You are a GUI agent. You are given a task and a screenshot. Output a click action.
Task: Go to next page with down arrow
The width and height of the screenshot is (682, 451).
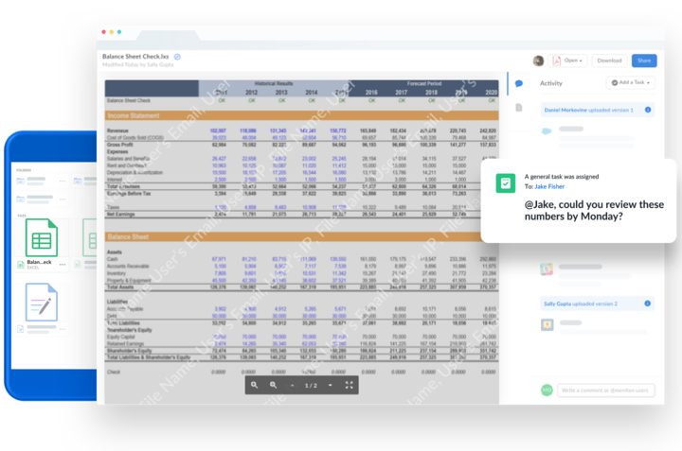[x=330, y=385]
